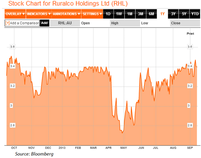Open the OVERLAY dropdown menu
The image size is (201, 158).
pos(15,14)
